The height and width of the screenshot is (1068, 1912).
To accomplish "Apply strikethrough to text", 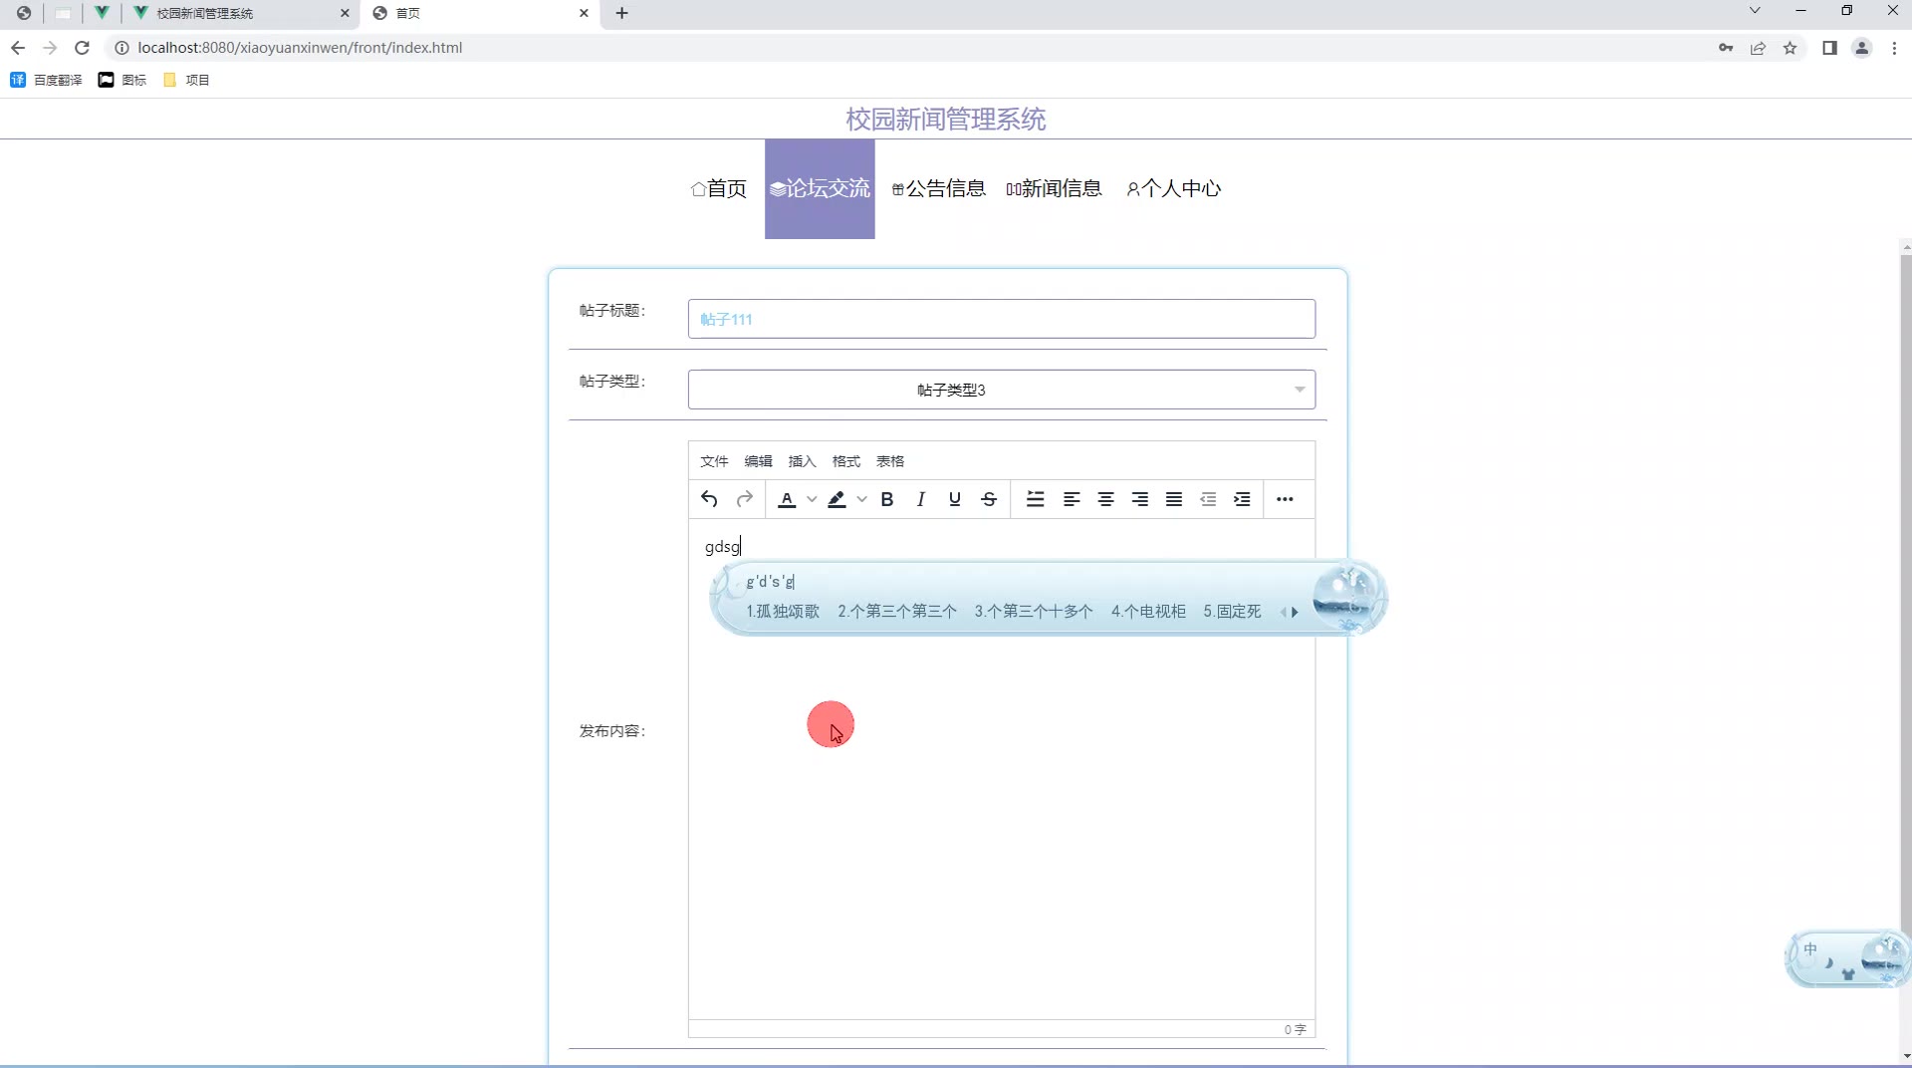I will coord(988,499).
